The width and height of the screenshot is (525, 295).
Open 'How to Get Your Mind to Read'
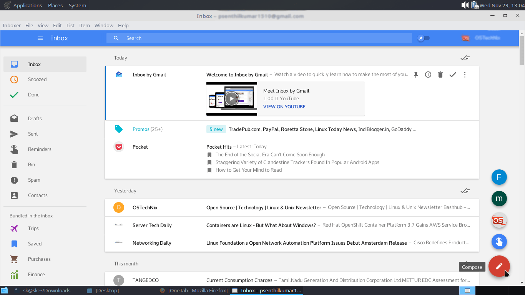[x=249, y=170]
